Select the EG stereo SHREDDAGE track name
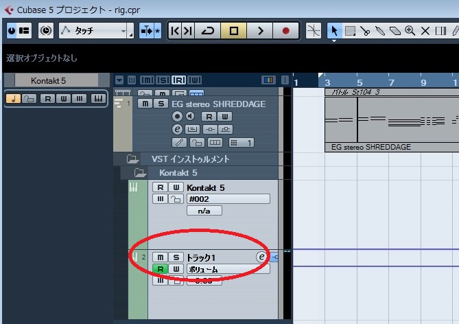Viewport: 459px width, 324px height. click(x=219, y=104)
